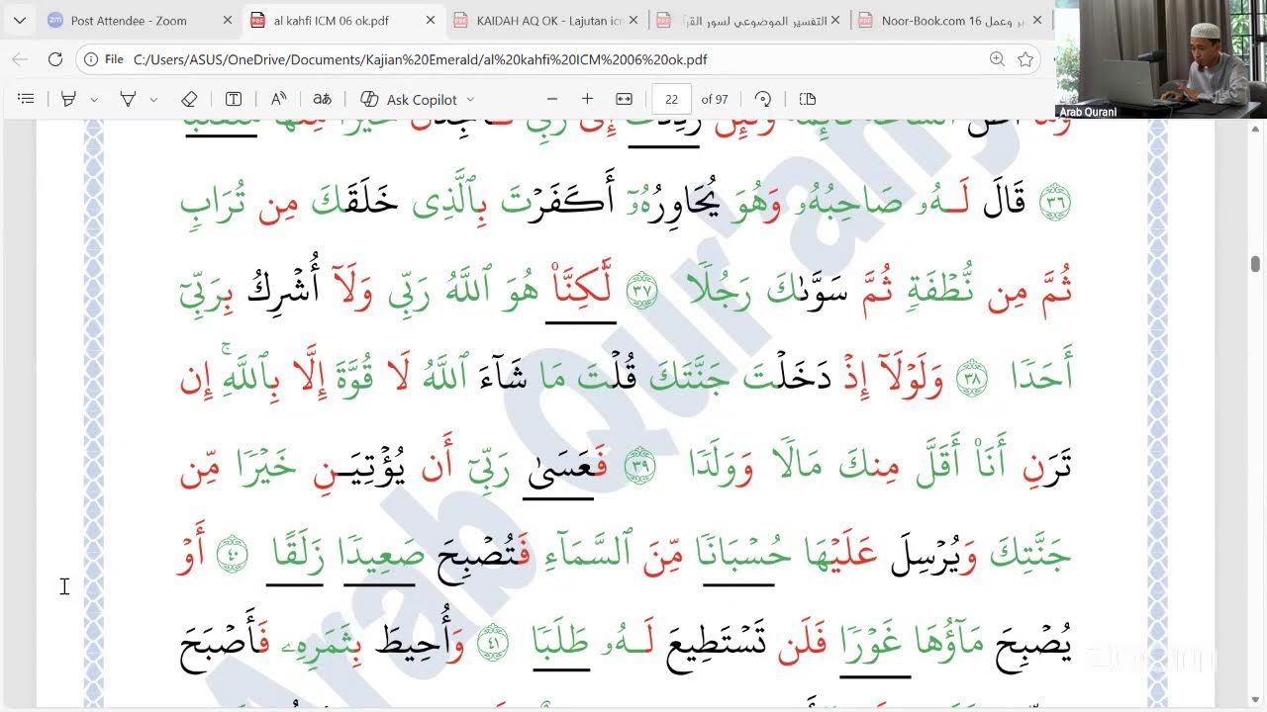Click the vertical scrollbar thumb

[1255, 264]
